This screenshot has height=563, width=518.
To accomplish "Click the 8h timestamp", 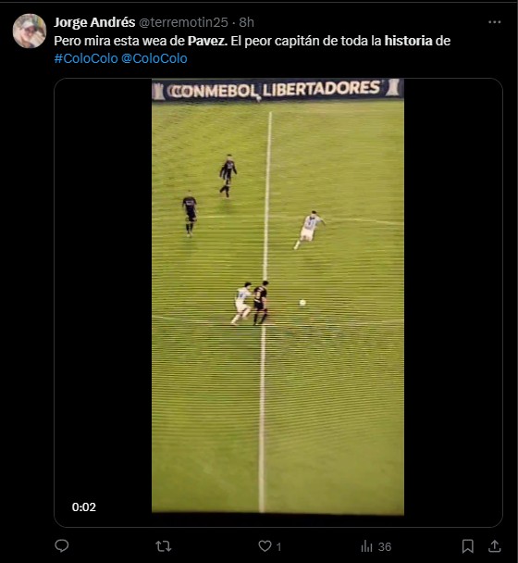I will pos(246,22).
